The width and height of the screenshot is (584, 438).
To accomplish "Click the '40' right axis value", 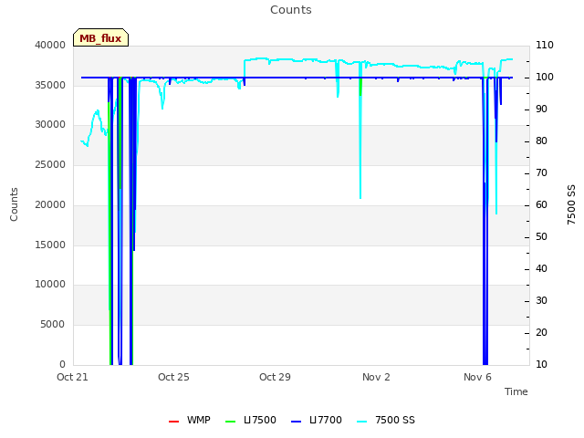I will 541,269.
